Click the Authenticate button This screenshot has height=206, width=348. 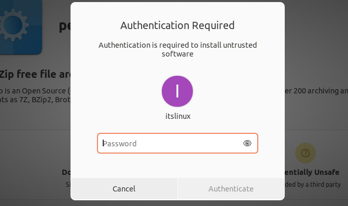(x=231, y=189)
